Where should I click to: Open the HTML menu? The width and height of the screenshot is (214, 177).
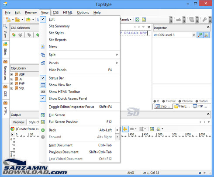pos(68,13)
